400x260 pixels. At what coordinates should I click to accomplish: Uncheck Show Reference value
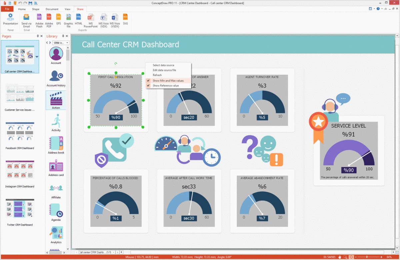click(x=166, y=86)
